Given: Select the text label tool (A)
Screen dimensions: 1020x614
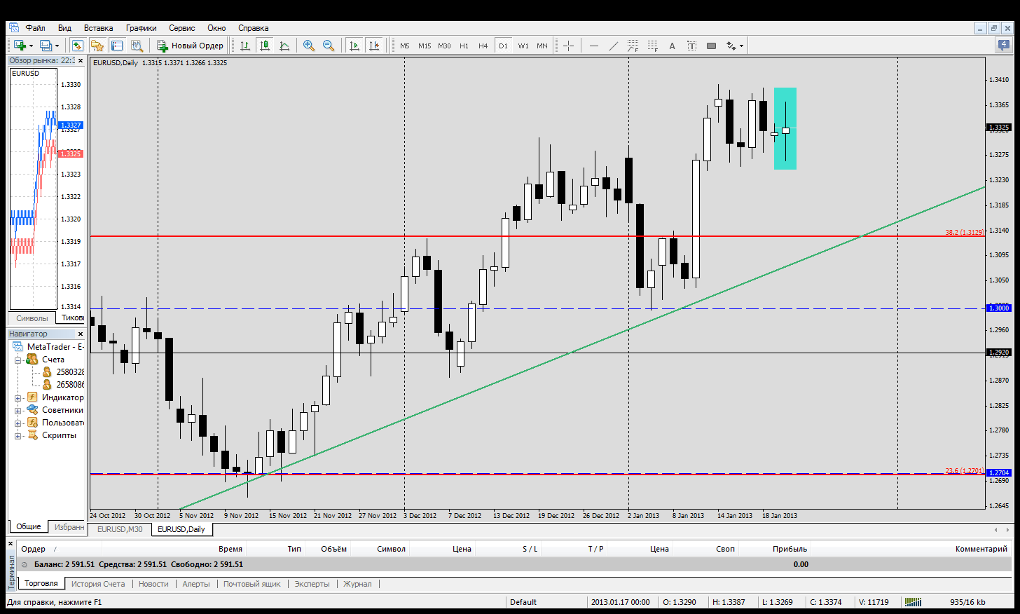Looking at the screenshot, I should pos(672,46).
